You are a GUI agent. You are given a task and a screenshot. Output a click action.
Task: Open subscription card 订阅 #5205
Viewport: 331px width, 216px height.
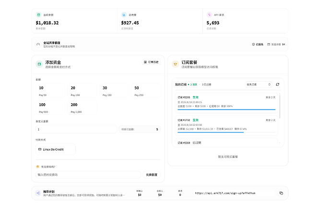226,103
